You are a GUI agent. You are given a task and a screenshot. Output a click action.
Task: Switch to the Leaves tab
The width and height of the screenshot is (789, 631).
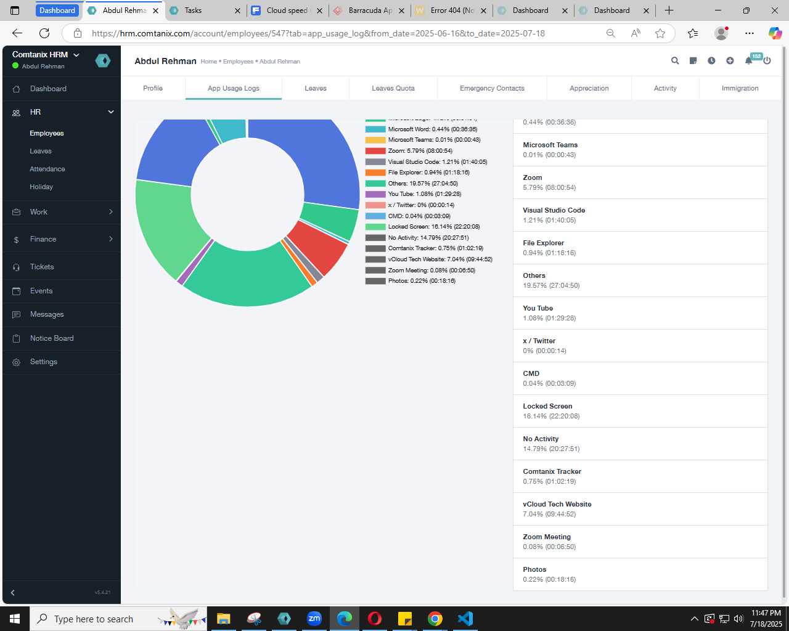click(316, 88)
